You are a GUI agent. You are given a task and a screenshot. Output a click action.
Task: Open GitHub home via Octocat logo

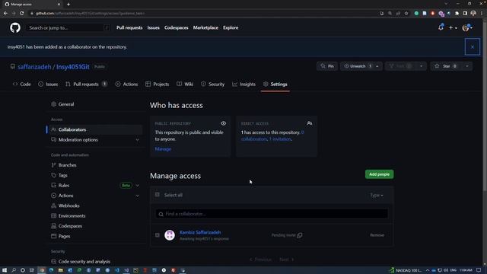point(15,27)
